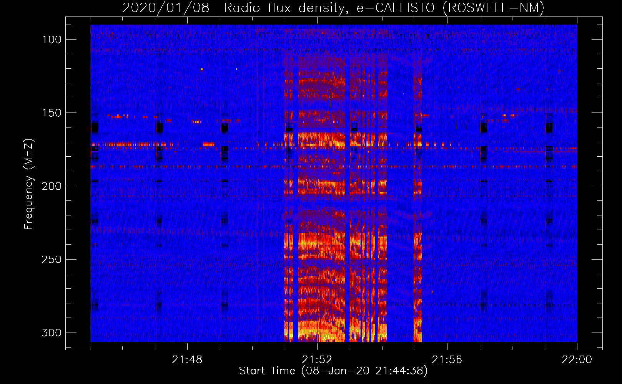Image resolution: width=622 pixels, height=384 pixels.
Task: Click the 250 frequency tick label
Action: [52, 260]
